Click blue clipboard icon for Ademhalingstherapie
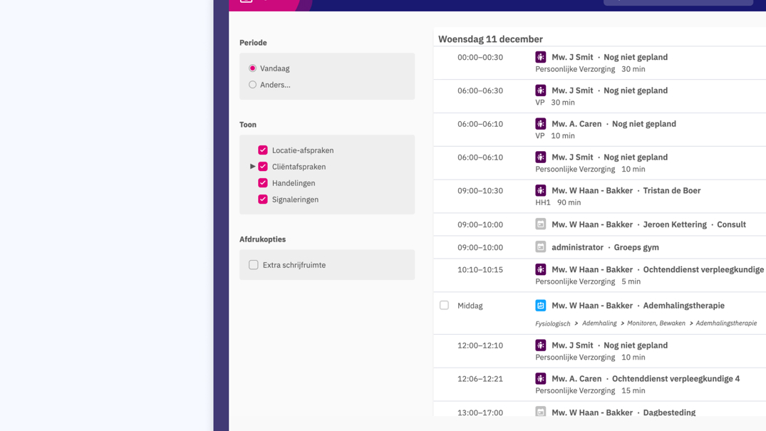This screenshot has height=431, width=766. pyautogui.click(x=540, y=306)
